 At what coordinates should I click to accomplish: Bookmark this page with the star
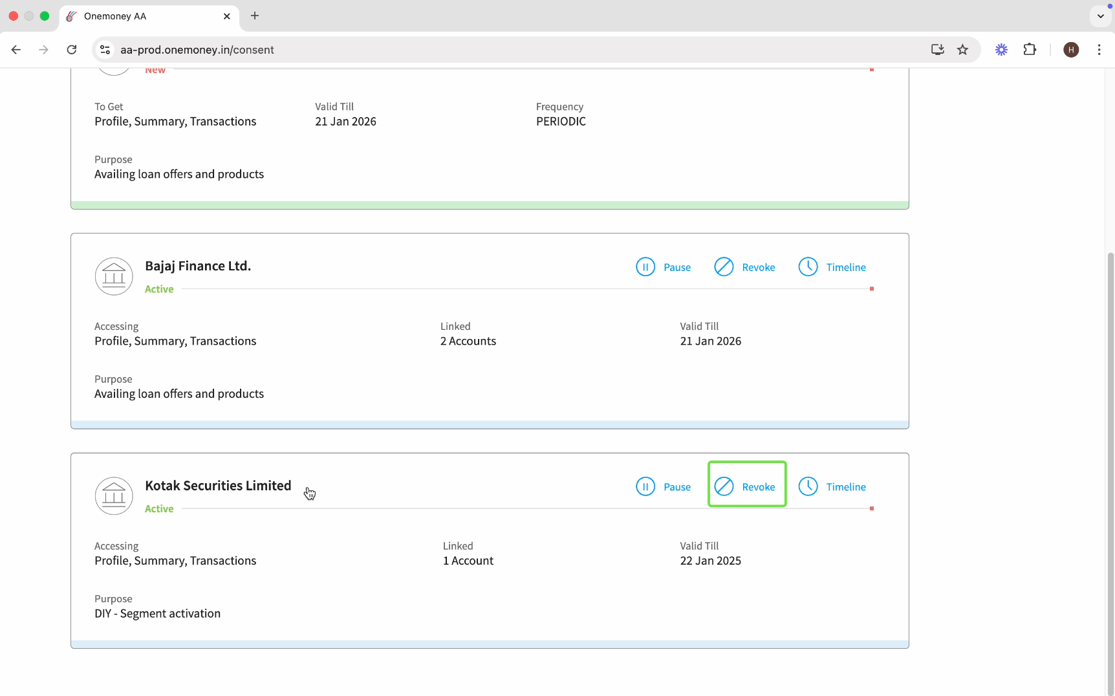tap(962, 50)
